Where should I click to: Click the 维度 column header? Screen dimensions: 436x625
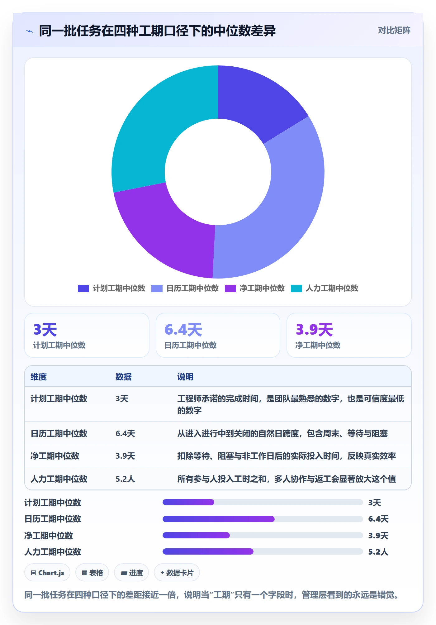39,377
